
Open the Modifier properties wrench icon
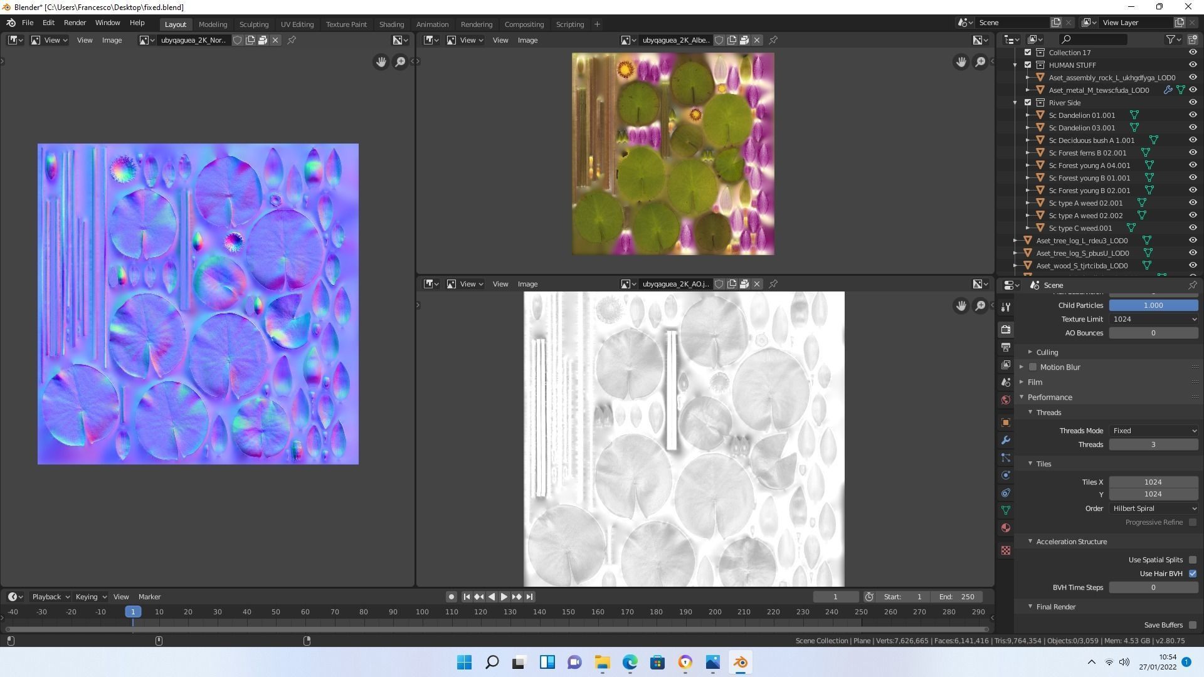tap(1006, 440)
